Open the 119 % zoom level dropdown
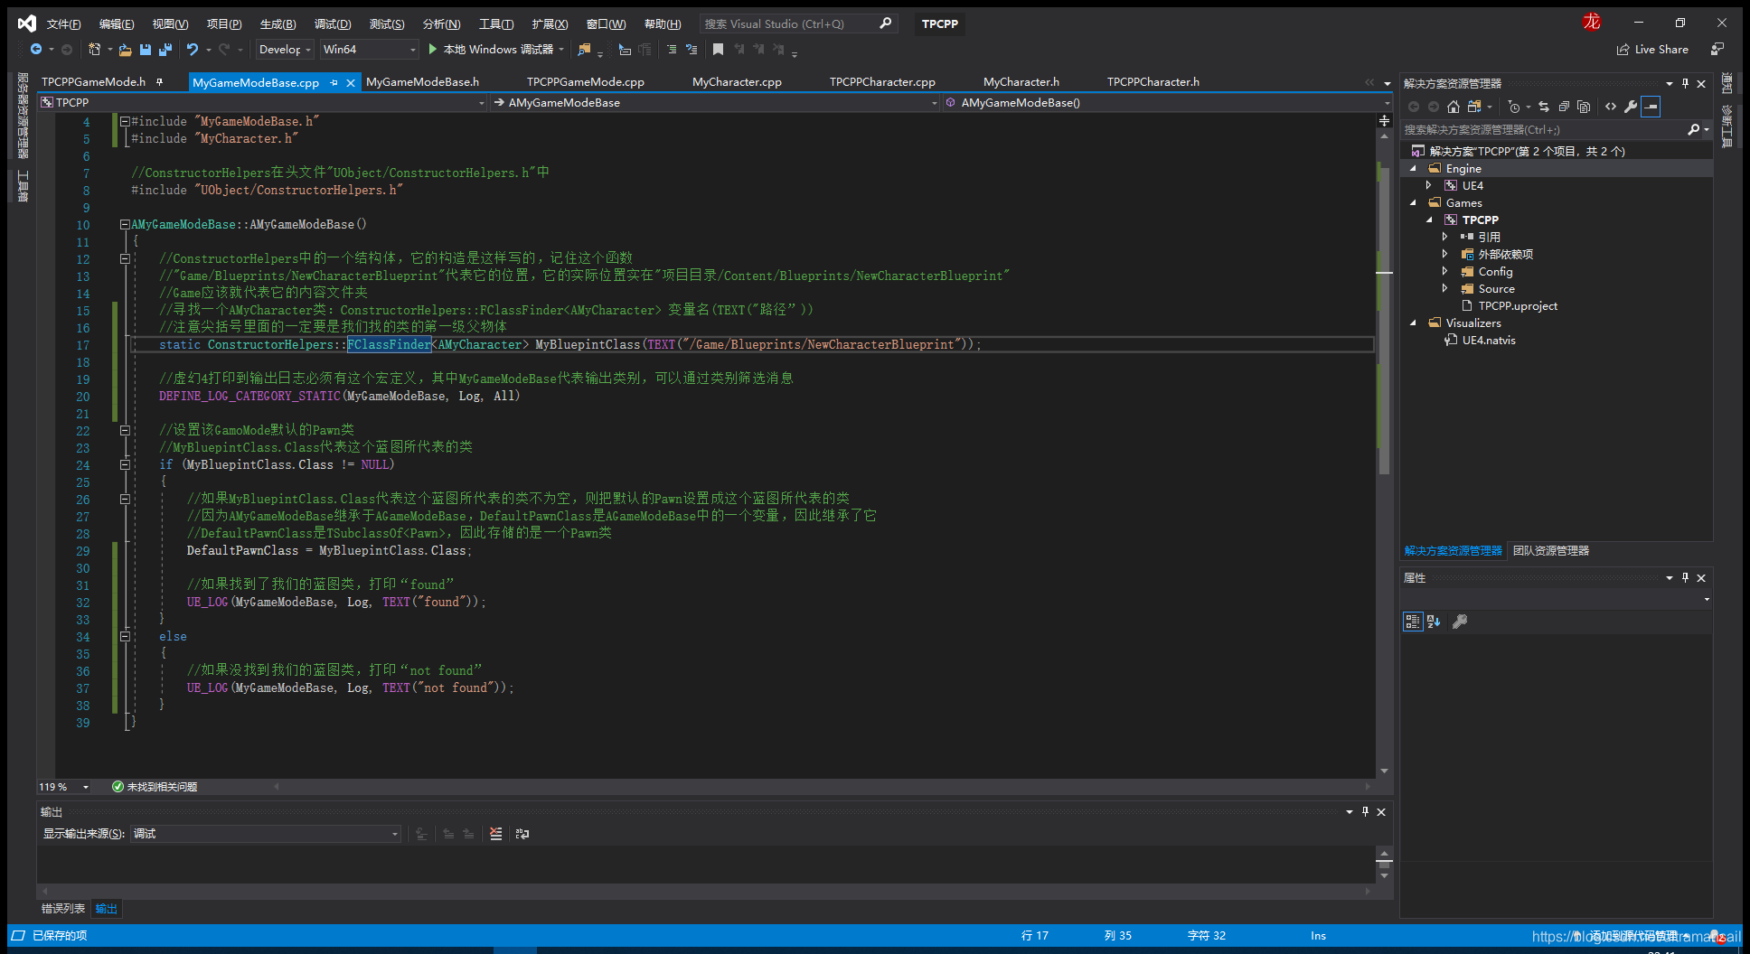Image resolution: width=1750 pixels, height=954 pixels. coord(64,787)
